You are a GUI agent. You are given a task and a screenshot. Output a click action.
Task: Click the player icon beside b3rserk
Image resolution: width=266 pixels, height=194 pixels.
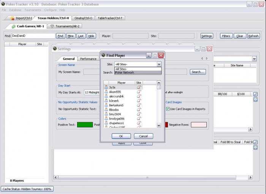[106, 101]
